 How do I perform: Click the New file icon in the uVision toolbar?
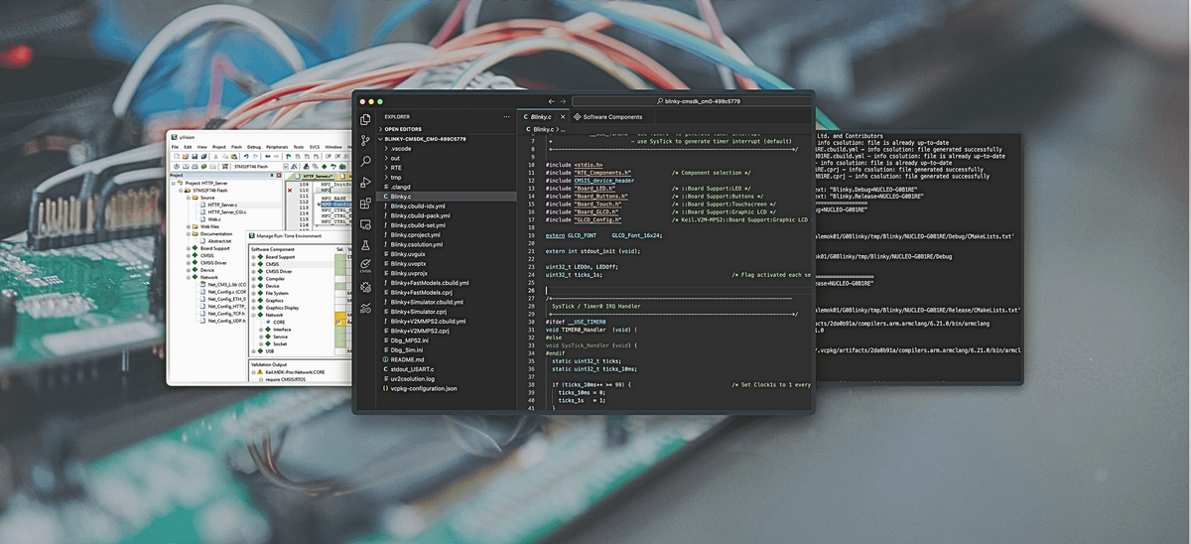click(x=176, y=156)
